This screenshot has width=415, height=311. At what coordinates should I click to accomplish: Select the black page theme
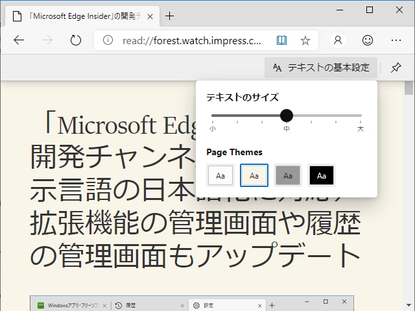tap(322, 175)
